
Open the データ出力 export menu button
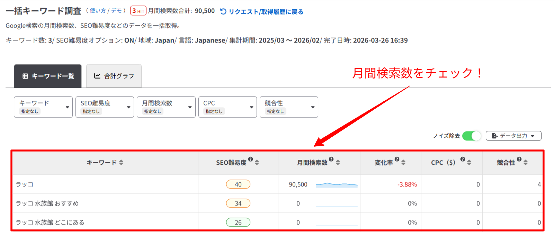513,136
